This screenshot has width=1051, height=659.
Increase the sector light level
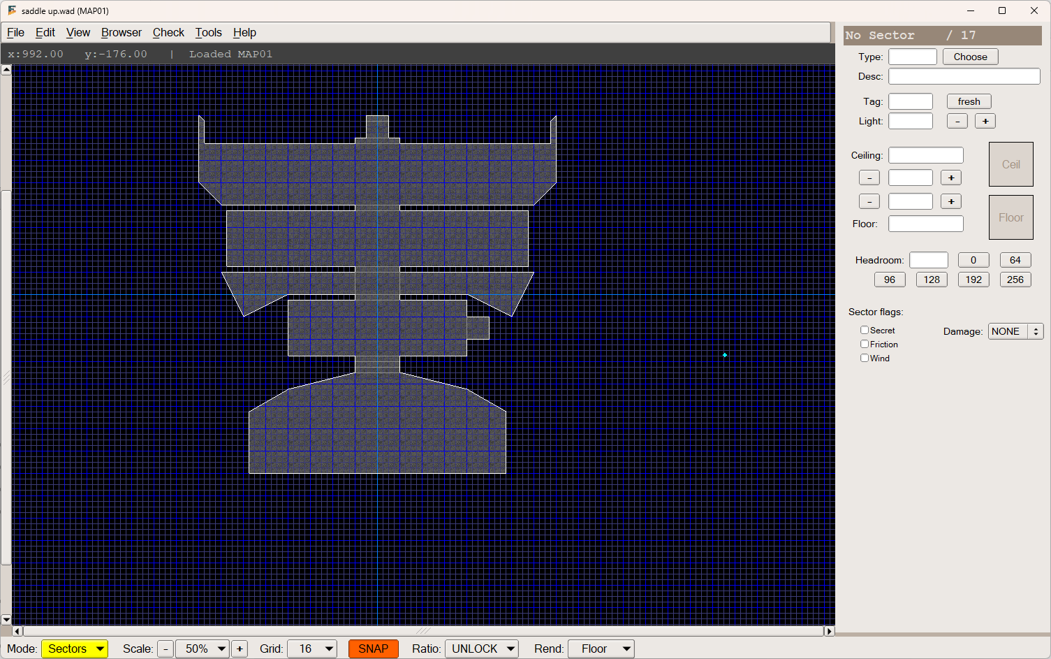pyautogui.click(x=985, y=121)
